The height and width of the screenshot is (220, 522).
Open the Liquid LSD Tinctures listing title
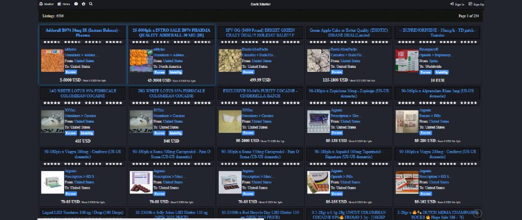coord(83,212)
